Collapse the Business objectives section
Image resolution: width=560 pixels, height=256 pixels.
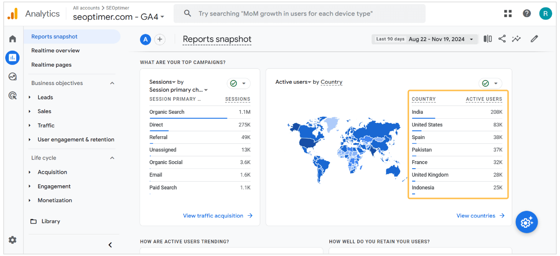112,83
